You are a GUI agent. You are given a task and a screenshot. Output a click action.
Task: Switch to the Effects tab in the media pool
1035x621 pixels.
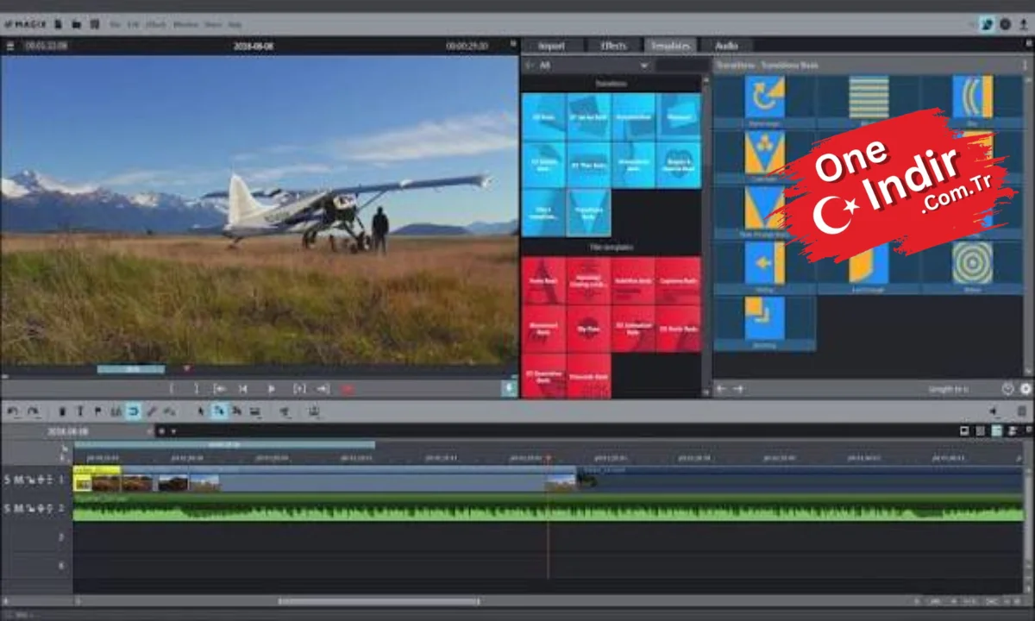pos(613,46)
